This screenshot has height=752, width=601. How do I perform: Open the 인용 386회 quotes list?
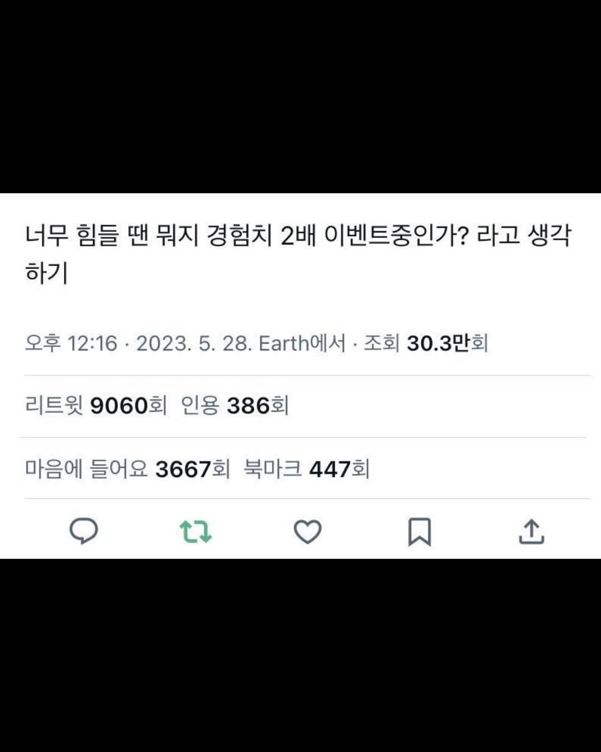click(235, 406)
